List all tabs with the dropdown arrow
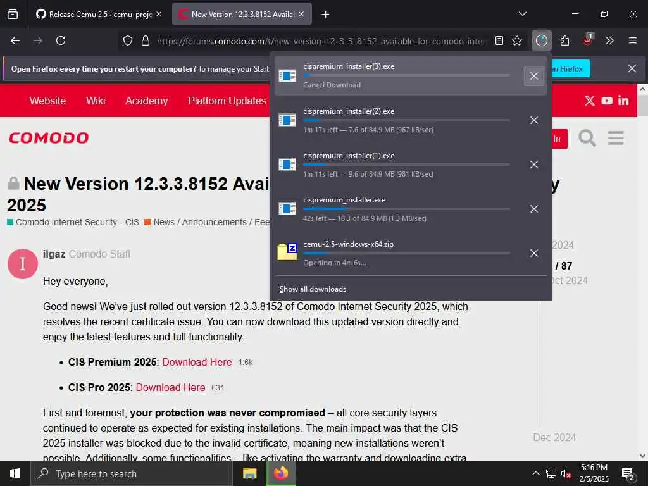 tap(522, 14)
